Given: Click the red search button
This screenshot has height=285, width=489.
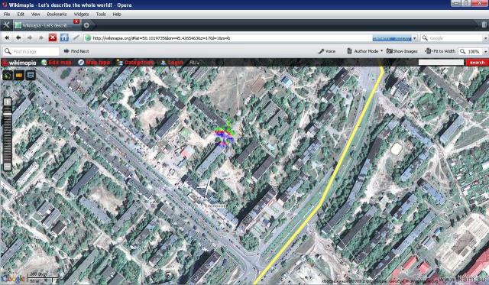Looking at the screenshot, I should coord(477,63).
